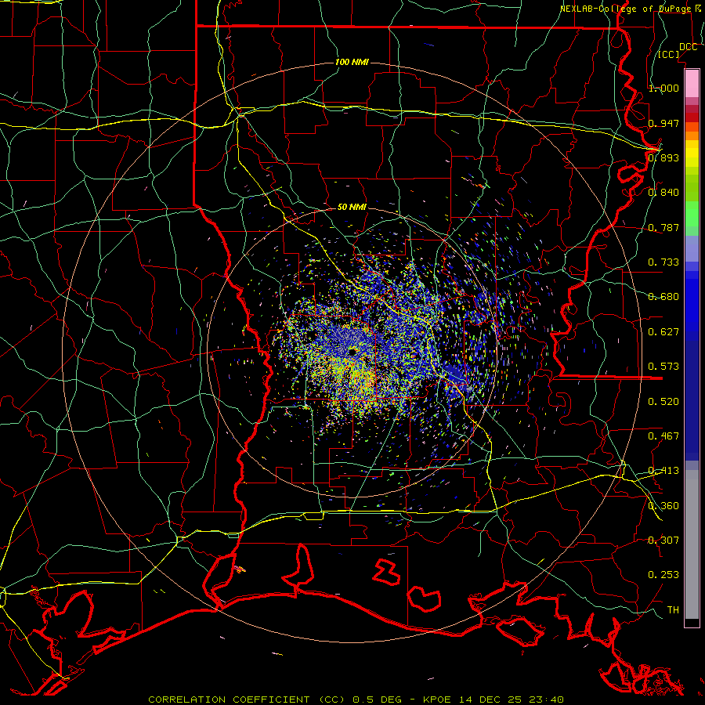Click the 0.840 scale value
This screenshot has width=705, height=705.
coord(663,193)
